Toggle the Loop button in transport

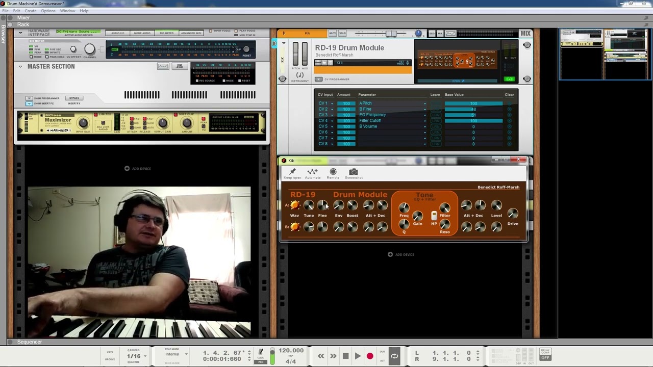(x=394, y=356)
